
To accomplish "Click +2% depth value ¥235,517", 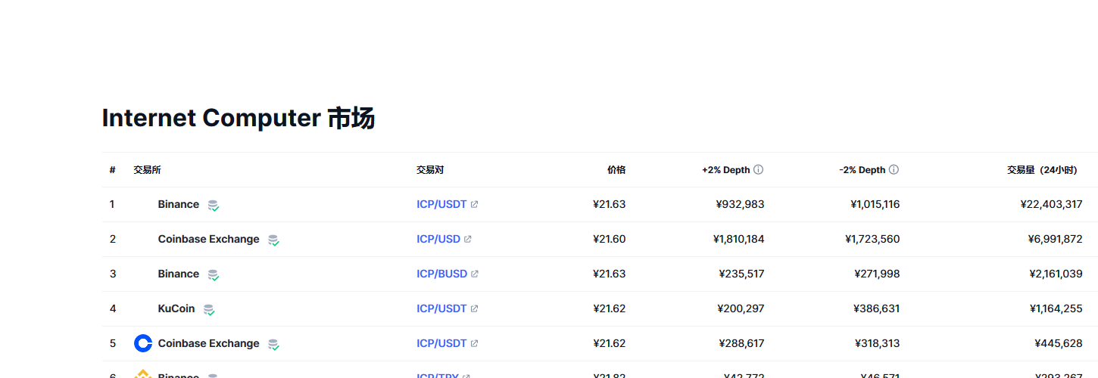I will pyautogui.click(x=741, y=274).
